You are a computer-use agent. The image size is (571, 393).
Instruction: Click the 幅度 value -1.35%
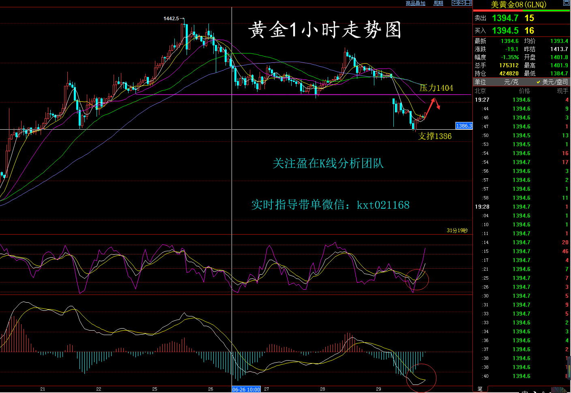click(x=510, y=57)
